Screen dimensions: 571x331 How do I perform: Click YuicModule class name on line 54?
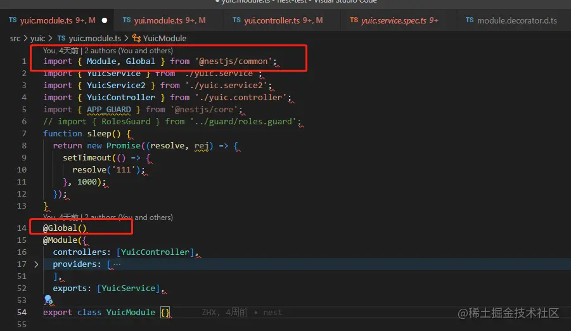pos(131,313)
